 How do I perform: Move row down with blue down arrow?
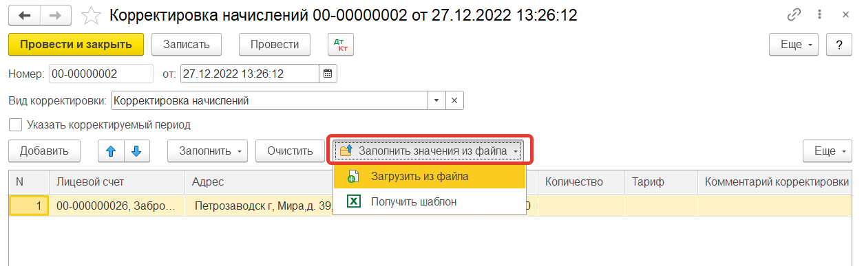click(136, 151)
